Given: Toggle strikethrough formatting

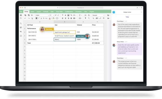Looking at the screenshot, I should click(x=44, y=18).
